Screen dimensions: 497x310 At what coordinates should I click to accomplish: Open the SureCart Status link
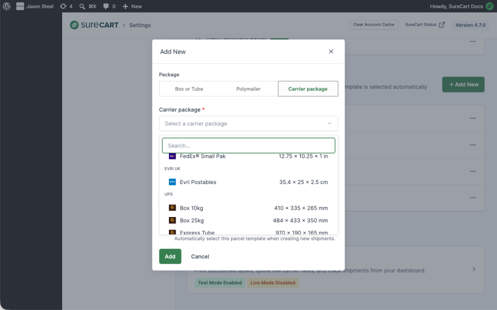[425, 25]
